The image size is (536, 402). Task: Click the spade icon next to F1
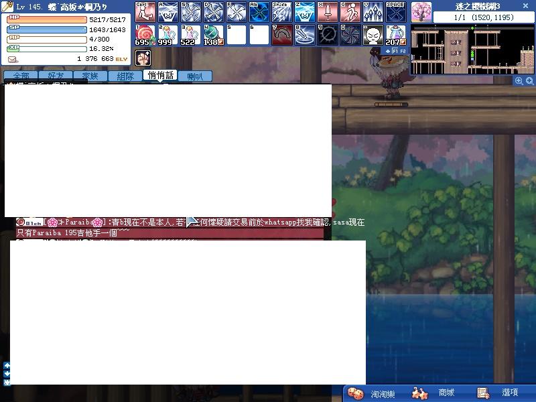(388, 51)
